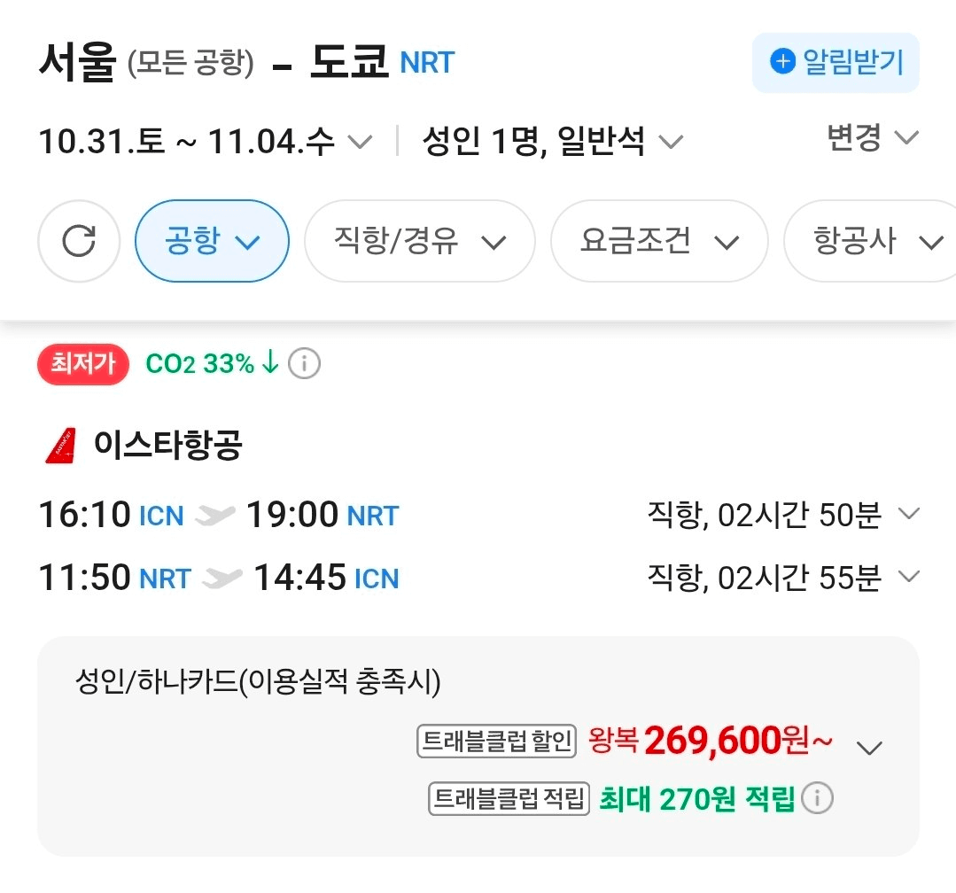Tap the plus icon in 알림받기
The image size is (956, 893).
[x=783, y=61]
